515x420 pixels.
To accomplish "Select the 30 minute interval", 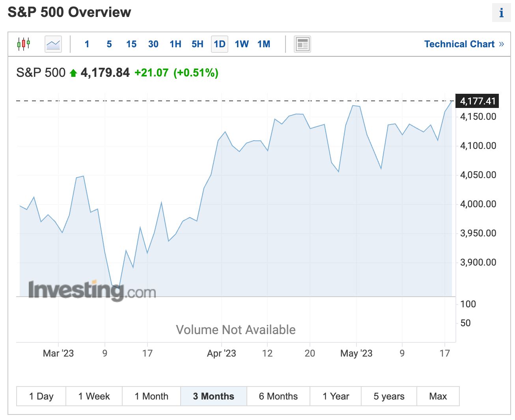I will 153,44.
